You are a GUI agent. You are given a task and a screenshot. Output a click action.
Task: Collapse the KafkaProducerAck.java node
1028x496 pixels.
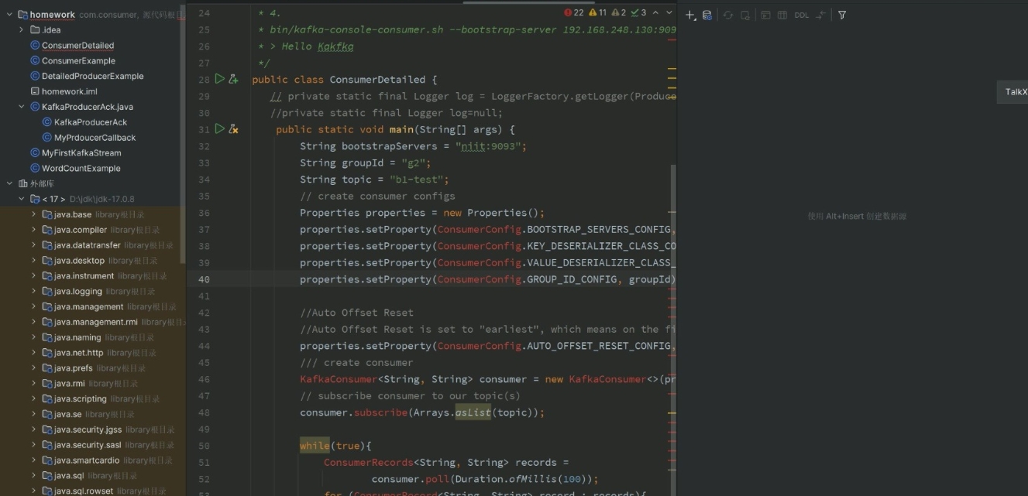pos(22,107)
